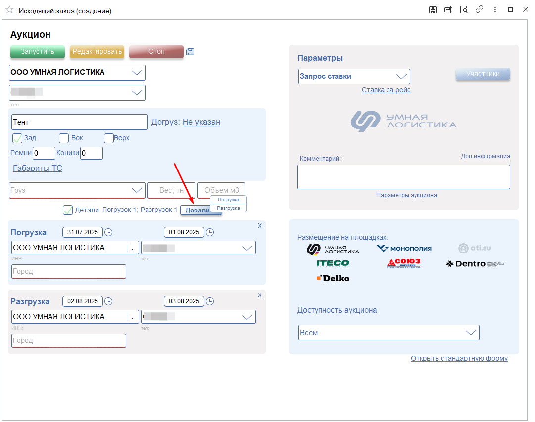The width and height of the screenshot is (535, 422).
Task: Toggle the Детали checkbox
Action: (x=68, y=210)
